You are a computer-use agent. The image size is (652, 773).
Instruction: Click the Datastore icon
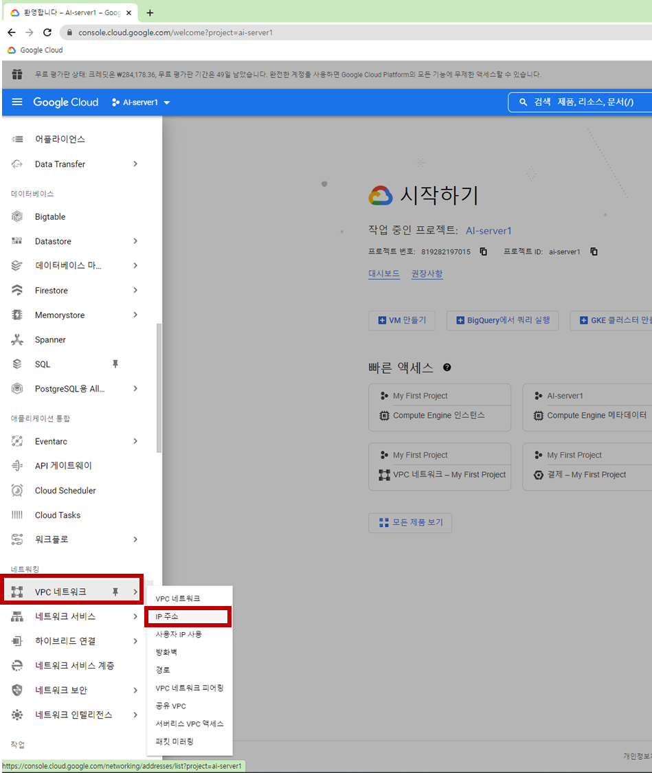click(x=17, y=241)
